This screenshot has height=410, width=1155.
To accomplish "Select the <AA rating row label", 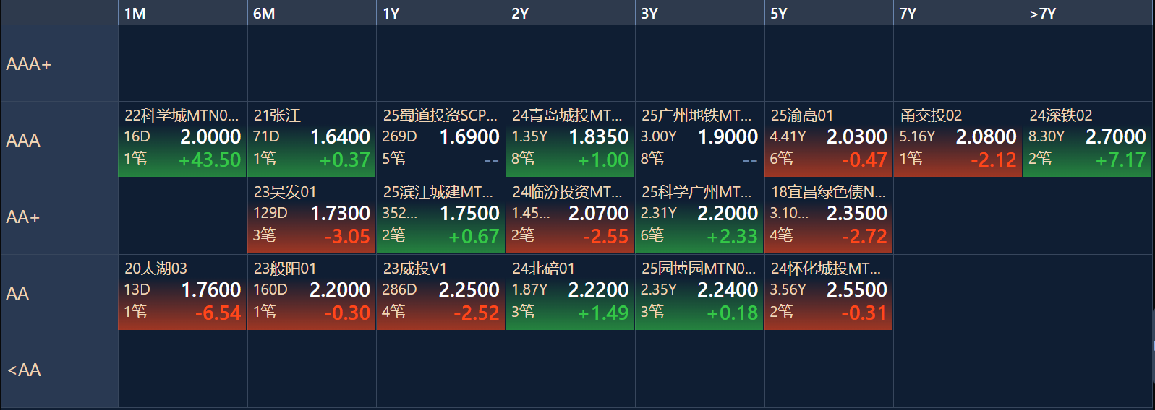I will point(25,370).
